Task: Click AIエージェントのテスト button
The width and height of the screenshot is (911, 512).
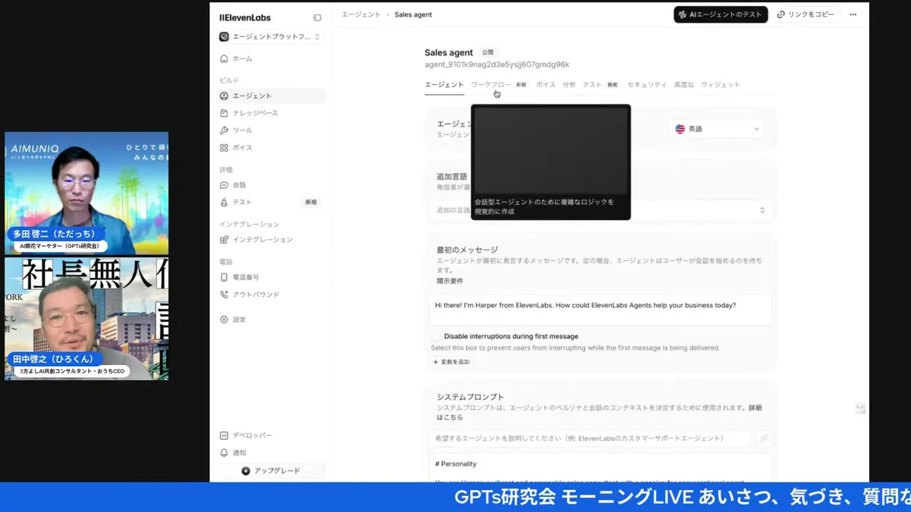Action: point(720,14)
